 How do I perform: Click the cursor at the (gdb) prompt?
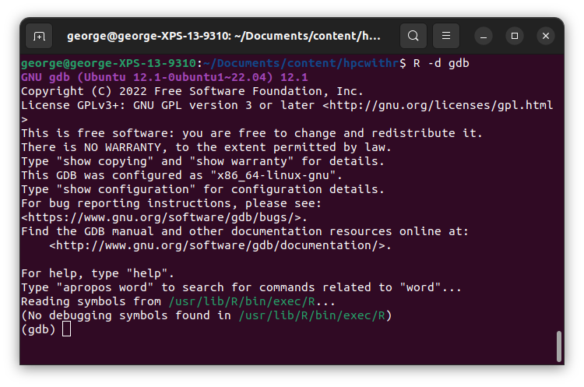pos(66,329)
